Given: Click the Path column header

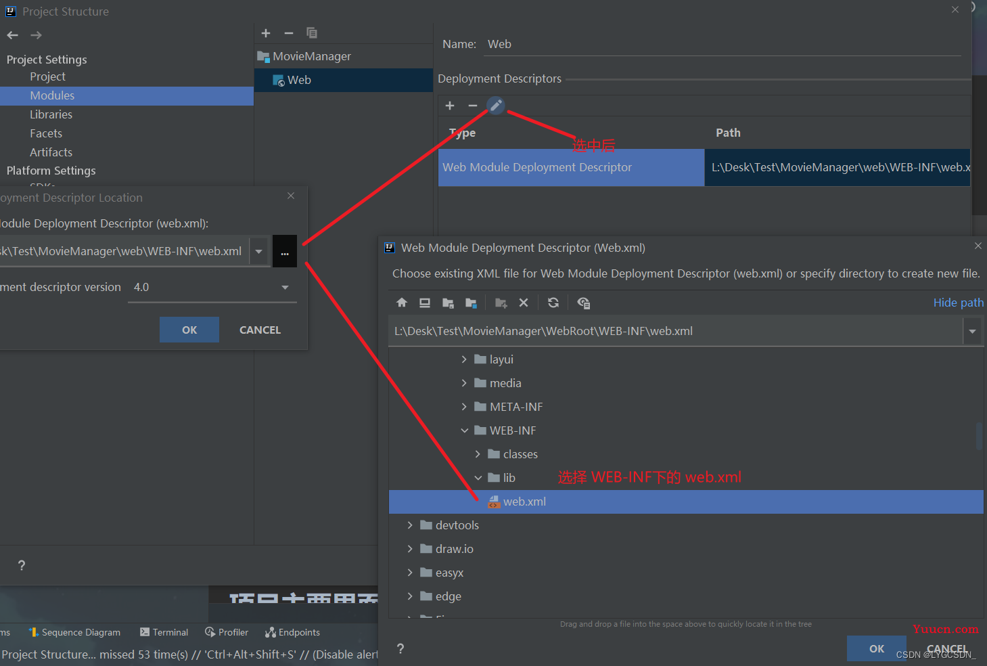Looking at the screenshot, I should click(728, 133).
